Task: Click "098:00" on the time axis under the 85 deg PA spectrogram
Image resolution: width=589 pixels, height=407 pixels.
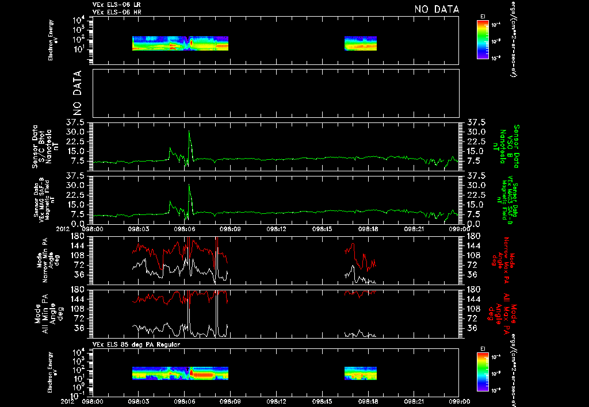Action: point(93,401)
